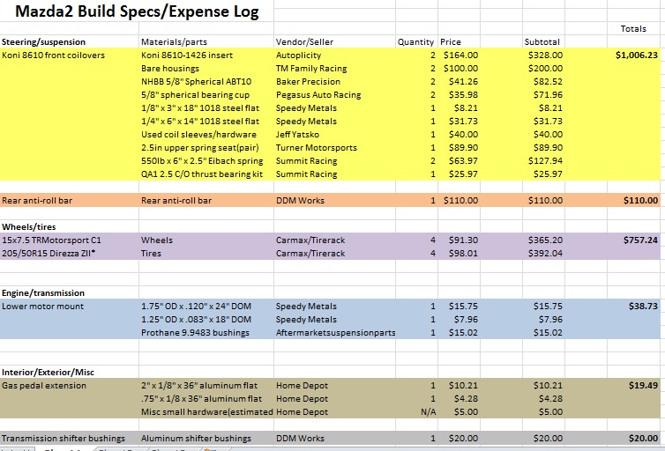Click the $31.73 price cell
This screenshot has width=665, height=451.
pos(459,121)
